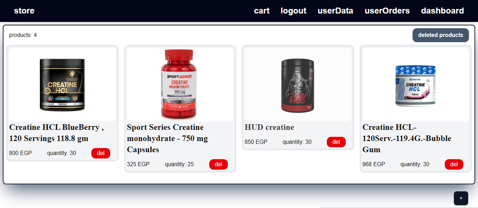Screen dimensions: 478x208
Task: Navigate to the dashboard link
Action: pos(443,11)
